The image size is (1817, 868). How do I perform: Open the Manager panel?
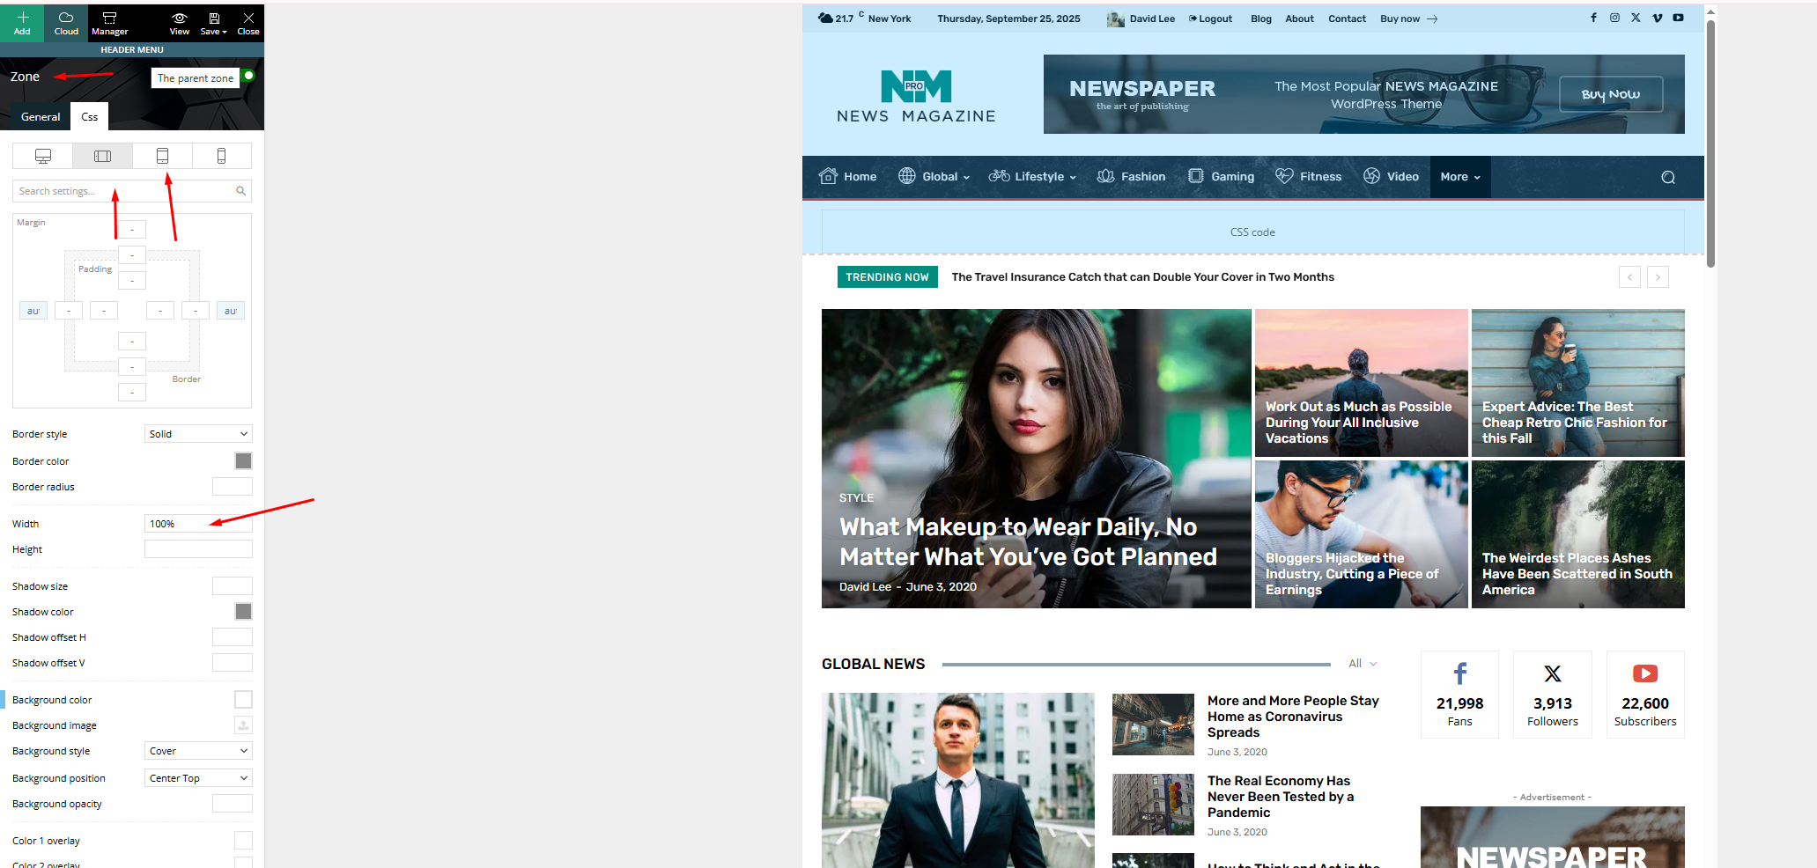click(x=110, y=23)
